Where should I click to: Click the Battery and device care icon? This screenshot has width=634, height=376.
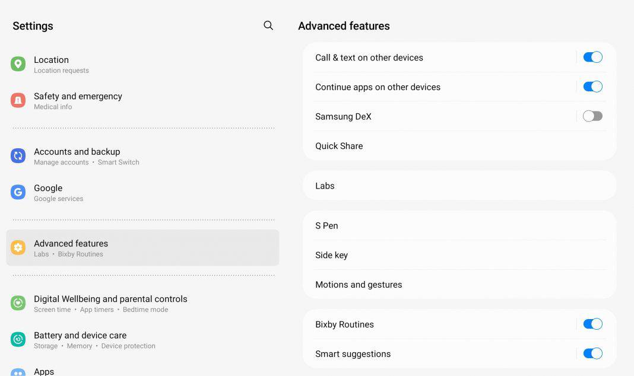[18, 340]
